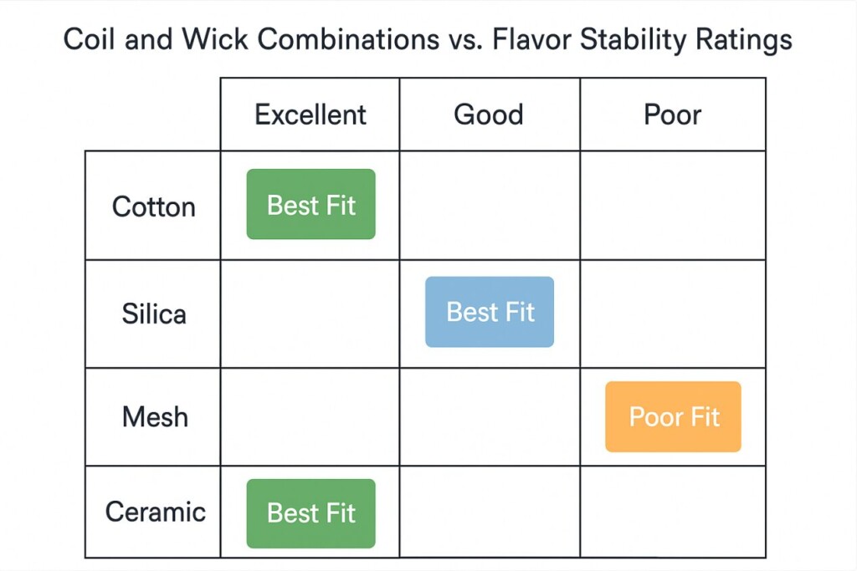Click the empty Mesh and Excellent cell
Image resolution: width=857 pixels, height=571 pixels.
tap(310, 417)
